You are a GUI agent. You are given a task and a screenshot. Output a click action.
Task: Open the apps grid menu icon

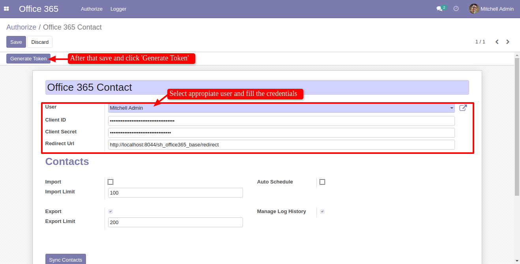6,9
